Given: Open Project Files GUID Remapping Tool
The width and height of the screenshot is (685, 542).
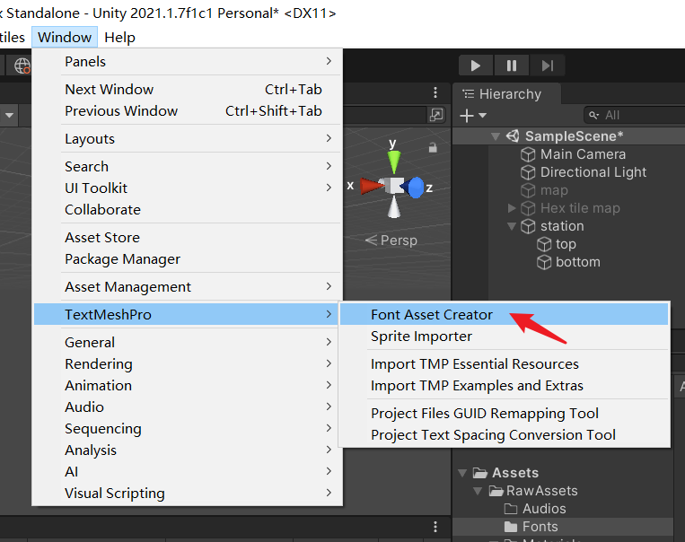Looking at the screenshot, I should coord(505,413).
